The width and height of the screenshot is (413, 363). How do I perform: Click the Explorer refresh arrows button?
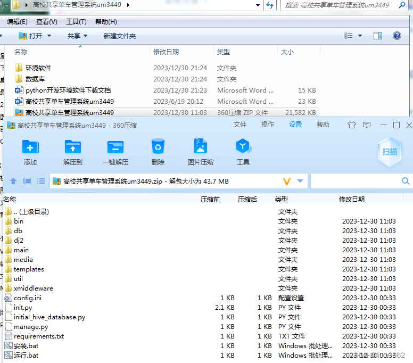(270, 5)
